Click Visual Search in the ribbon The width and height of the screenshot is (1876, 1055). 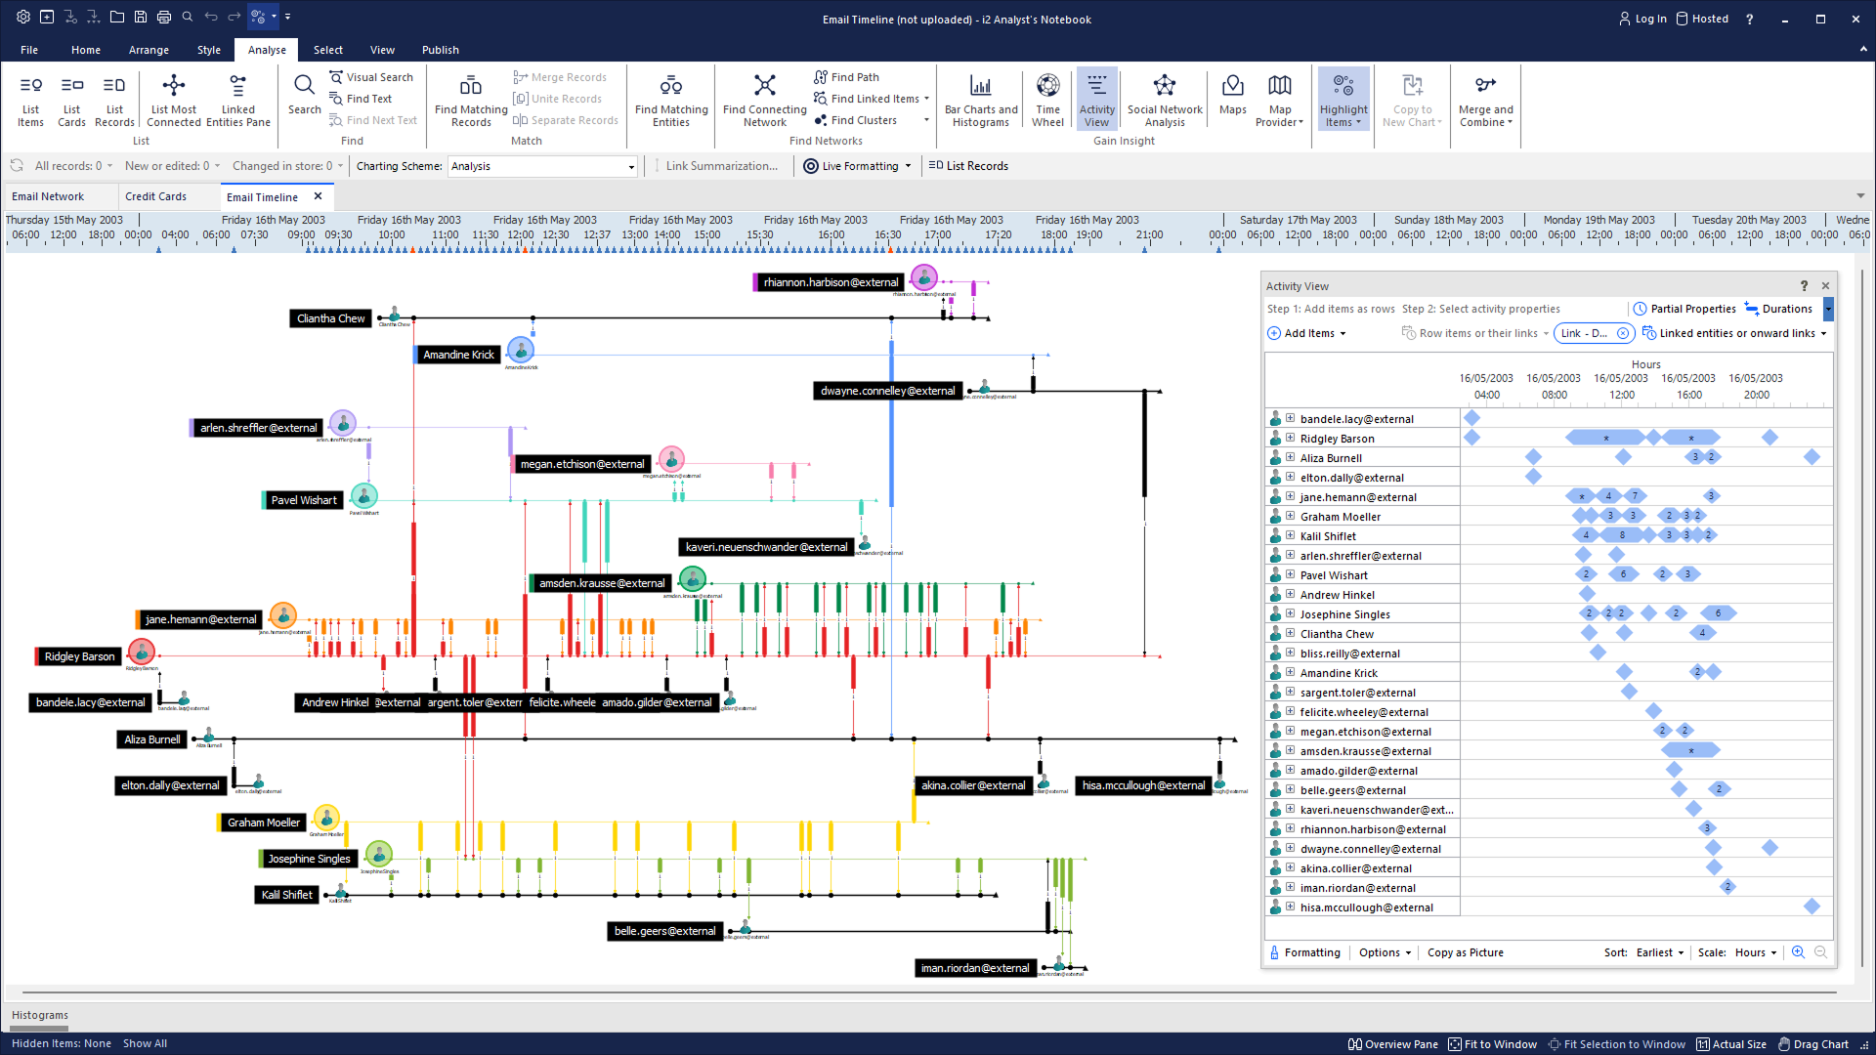[x=371, y=77]
